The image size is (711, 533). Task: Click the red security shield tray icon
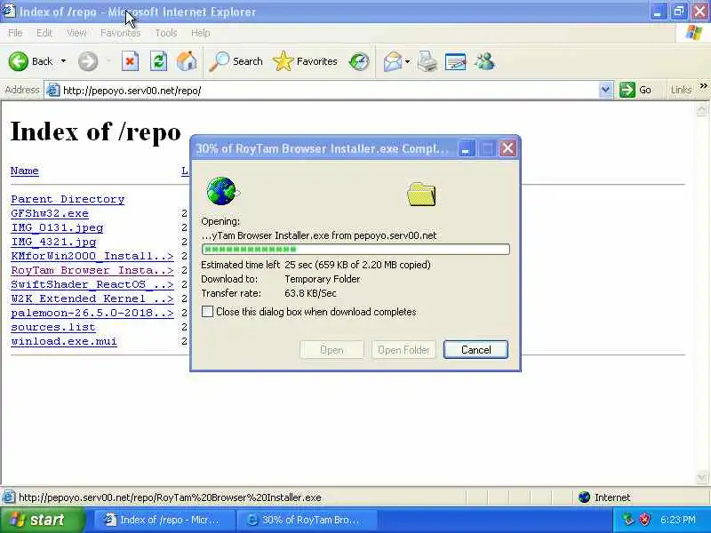pos(644,519)
